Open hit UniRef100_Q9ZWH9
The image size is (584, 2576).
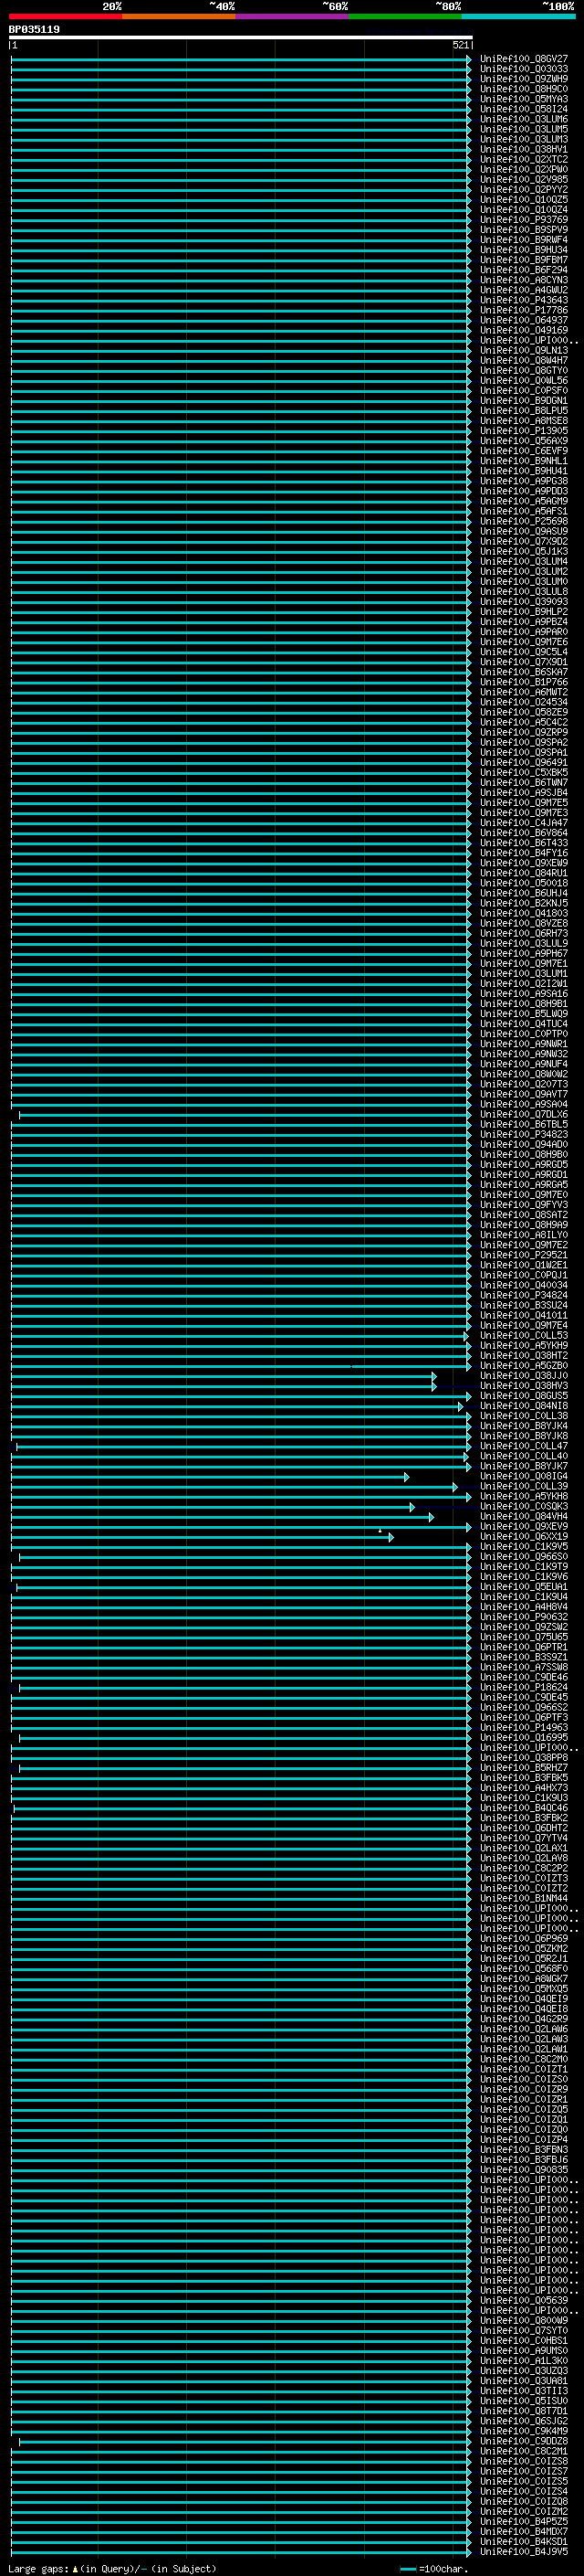pos(523,79)
